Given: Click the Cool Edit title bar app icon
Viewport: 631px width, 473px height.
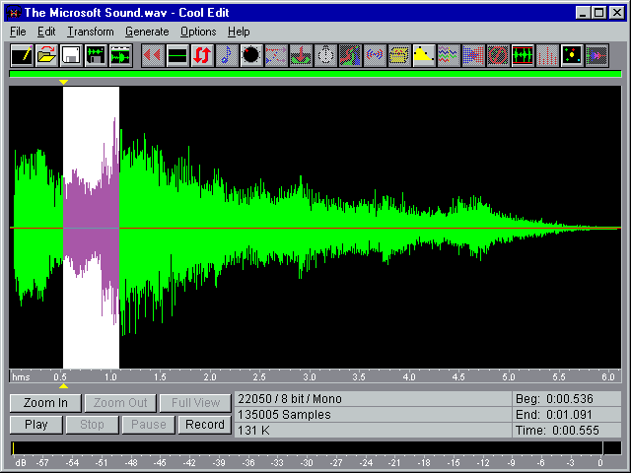Looking at the screenshot, I should pyautogui.click(x=14, y=13).
